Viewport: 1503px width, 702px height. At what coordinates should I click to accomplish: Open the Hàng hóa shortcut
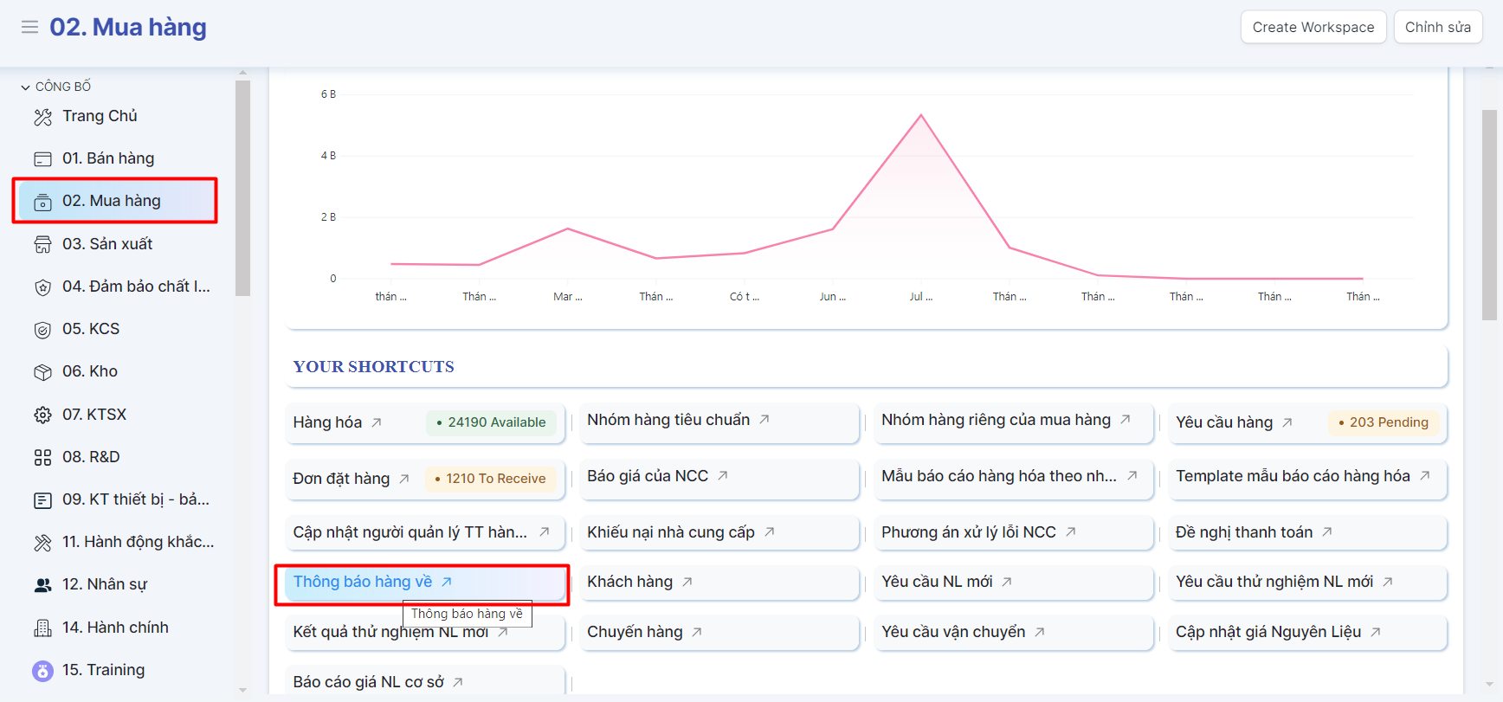(328, 422)
